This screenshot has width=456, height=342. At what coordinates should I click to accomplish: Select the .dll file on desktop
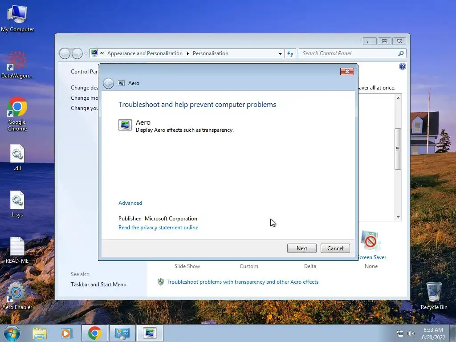(x=17, y=157)
